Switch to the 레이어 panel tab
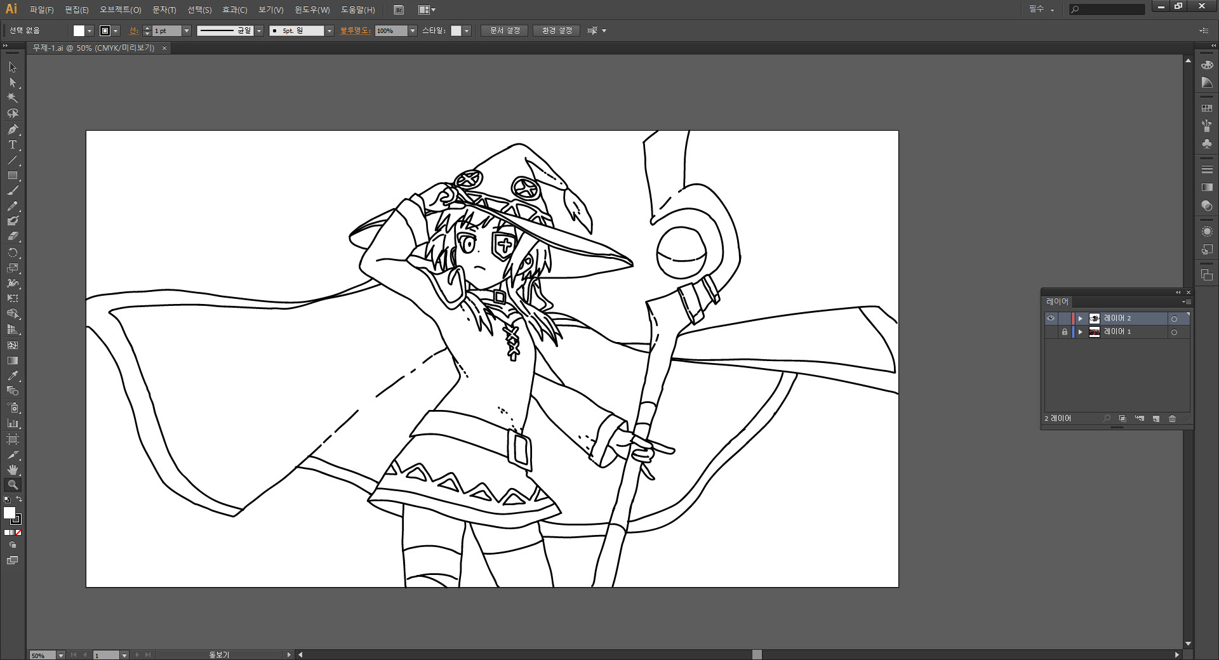 point(1057,301)
